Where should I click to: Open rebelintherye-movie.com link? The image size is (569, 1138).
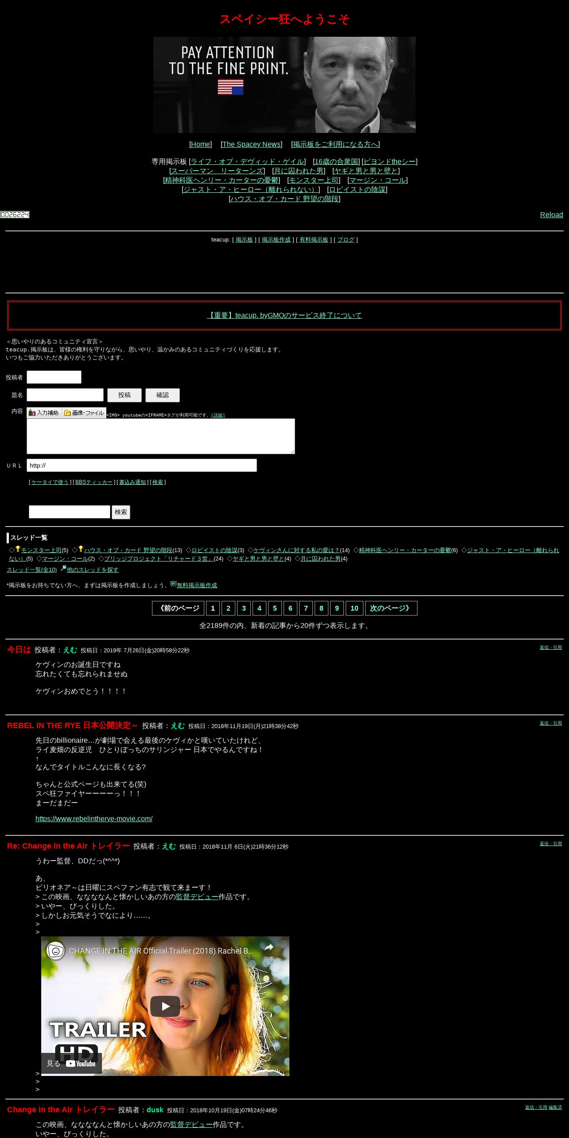[x=94, y=819]
